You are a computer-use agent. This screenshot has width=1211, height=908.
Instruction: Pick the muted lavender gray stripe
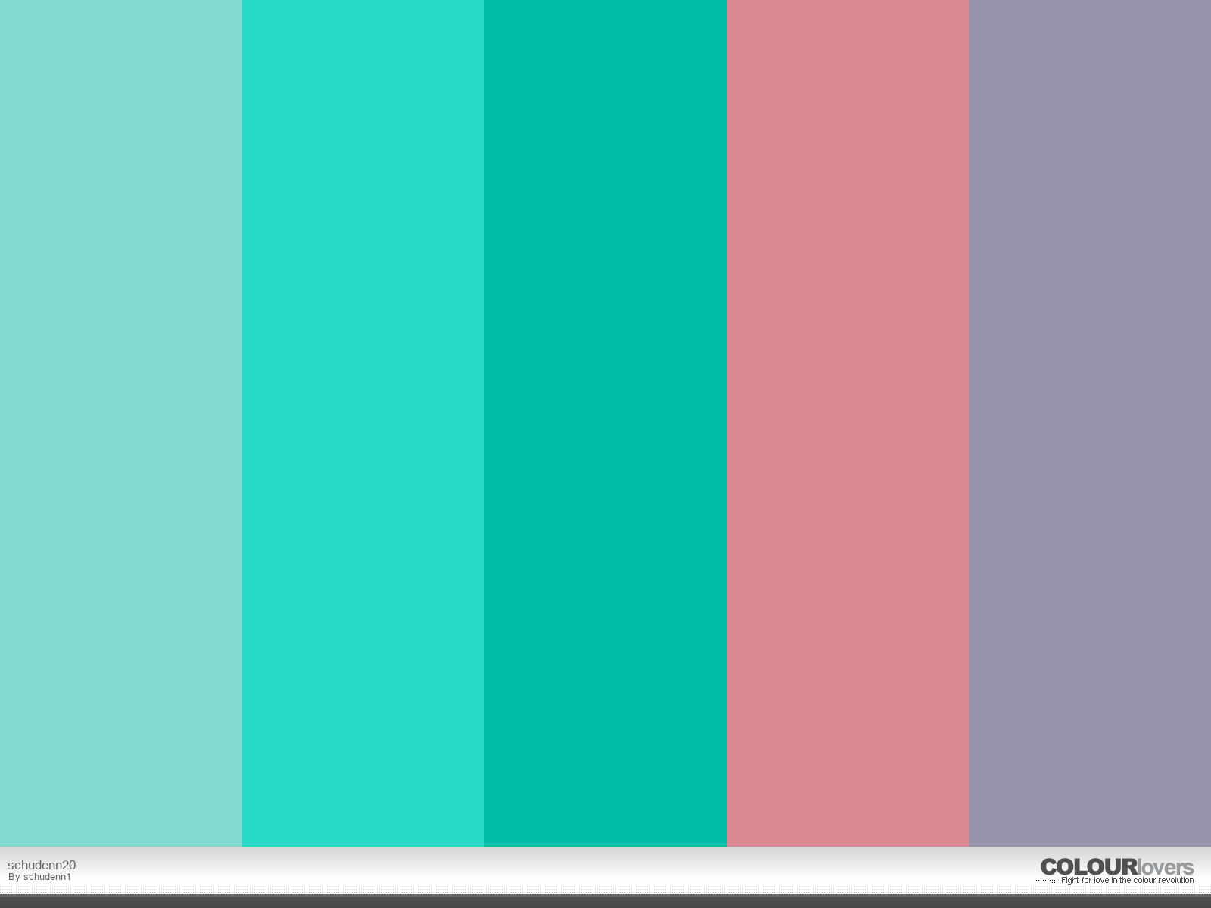click(x=1090, y=423)
